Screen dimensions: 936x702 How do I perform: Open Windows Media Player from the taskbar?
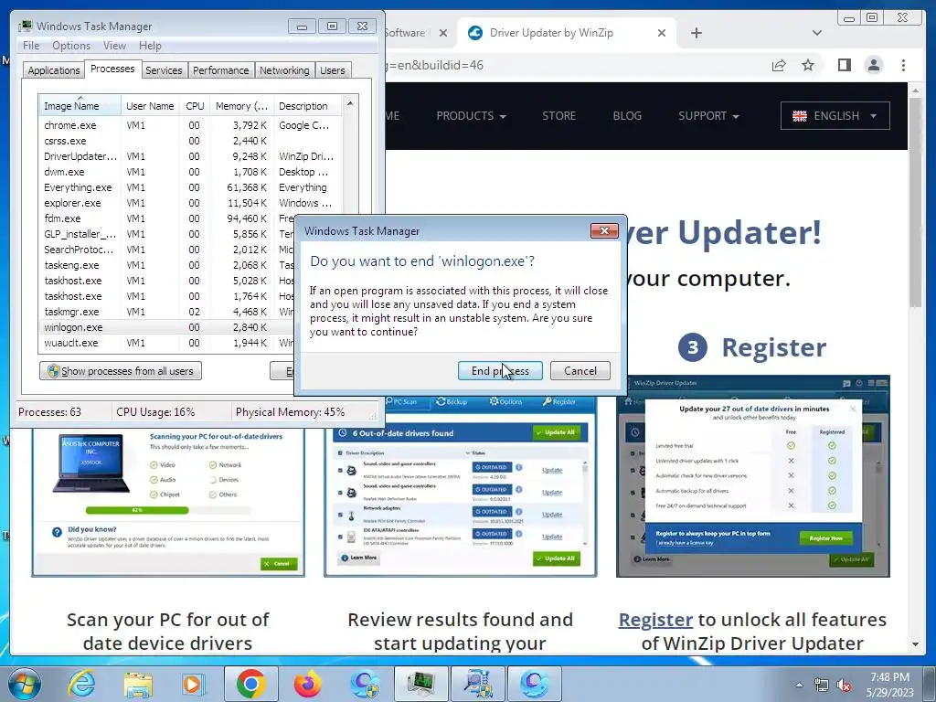click(192, 684)
